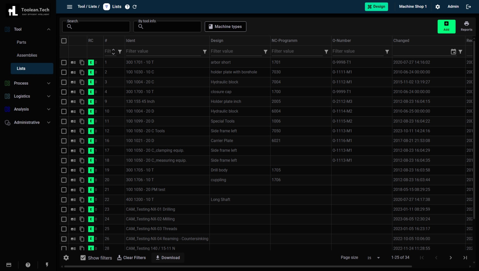
Task: Click copy icon for row 300 1701 - 10 T
Action: point(82,62)
